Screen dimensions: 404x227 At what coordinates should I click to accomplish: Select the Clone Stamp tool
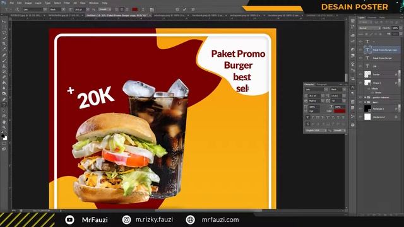tap(4, 66)
